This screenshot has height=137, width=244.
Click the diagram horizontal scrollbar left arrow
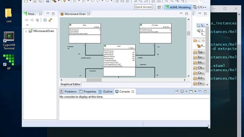(61, 80)
